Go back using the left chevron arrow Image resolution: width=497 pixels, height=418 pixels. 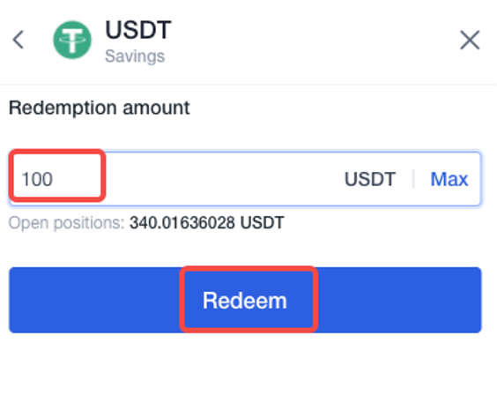(19, 40)
